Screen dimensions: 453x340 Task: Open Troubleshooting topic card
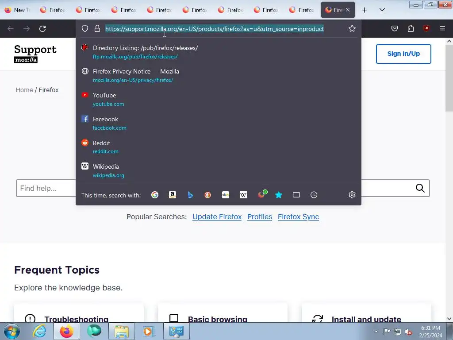click(79, 314)
